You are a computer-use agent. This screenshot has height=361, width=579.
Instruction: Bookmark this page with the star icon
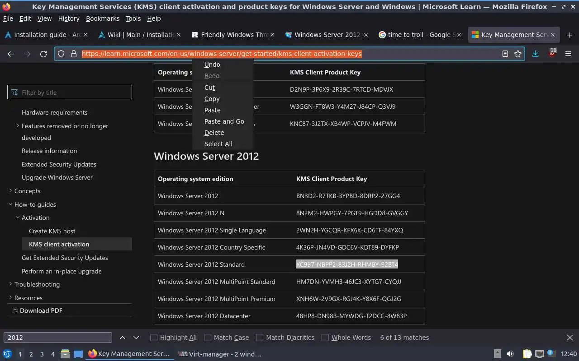coord(518,54)
